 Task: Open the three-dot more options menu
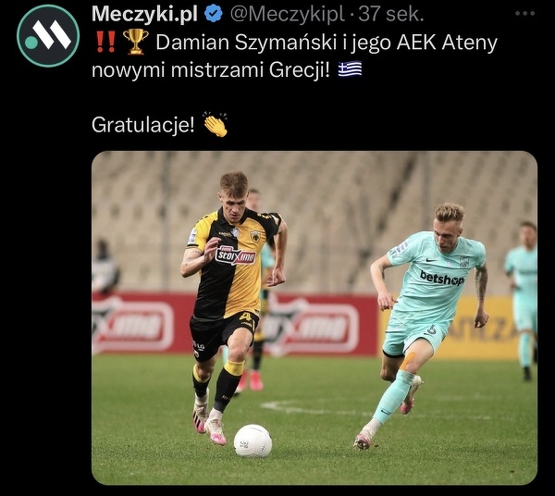click(x=524, y=14)
